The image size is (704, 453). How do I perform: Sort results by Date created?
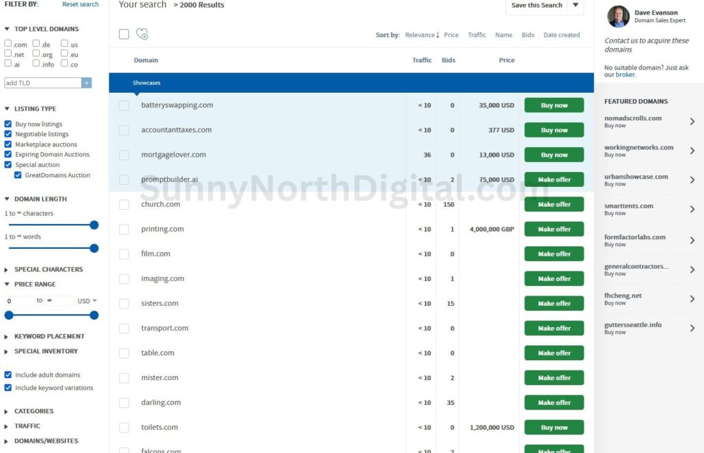click(561, 35)
